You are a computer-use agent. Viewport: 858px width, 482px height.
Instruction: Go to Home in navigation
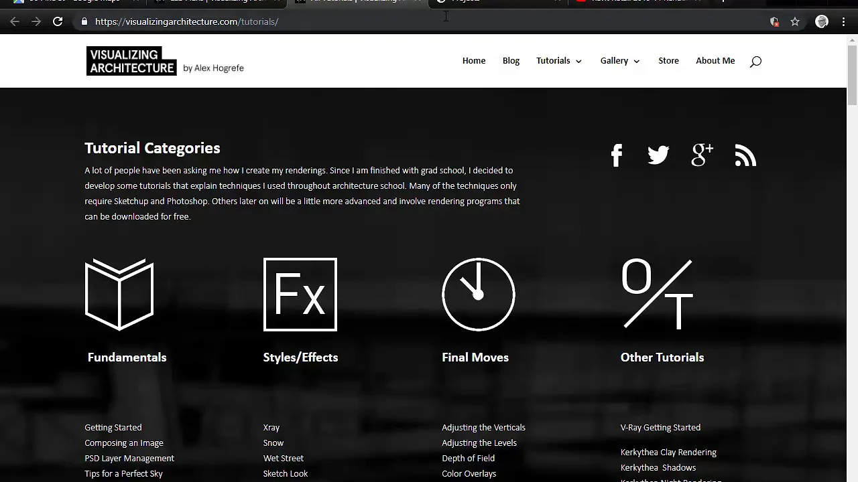pyautogui.click(x=474, y=60)
